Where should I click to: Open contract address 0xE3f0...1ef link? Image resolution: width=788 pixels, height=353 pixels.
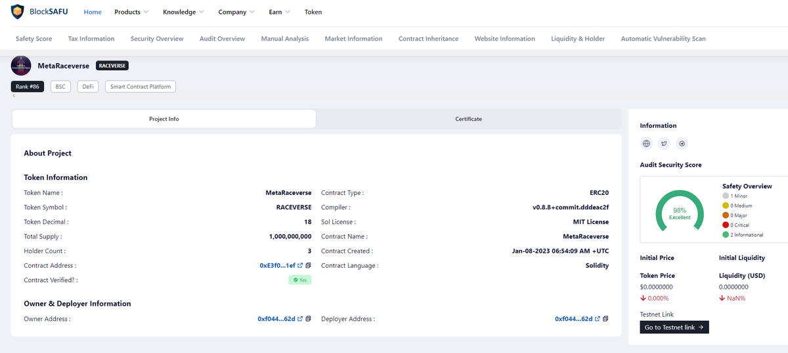coord(277,266)
